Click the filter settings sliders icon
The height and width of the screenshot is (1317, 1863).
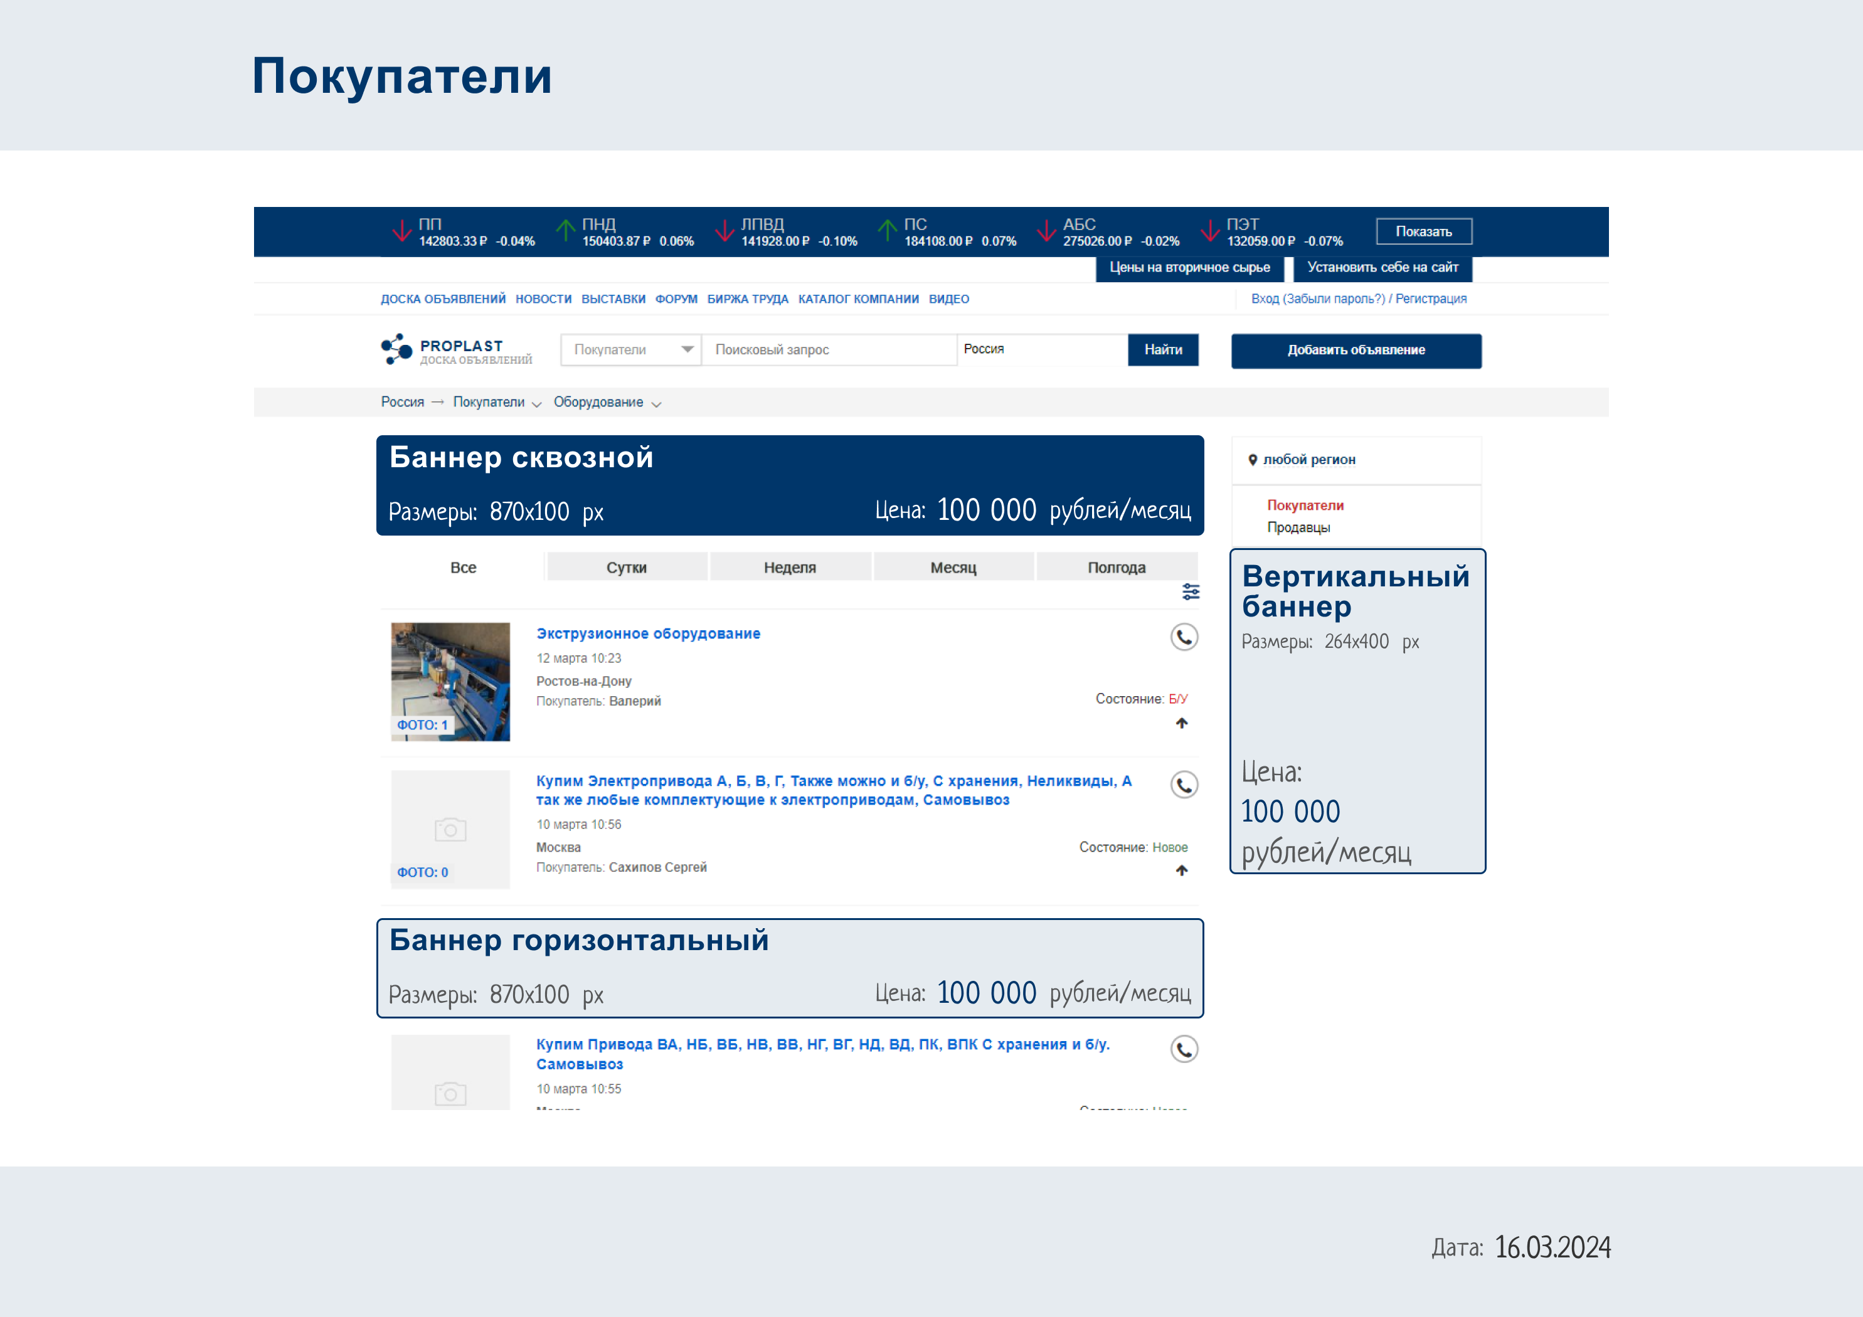coord(1191,591)
